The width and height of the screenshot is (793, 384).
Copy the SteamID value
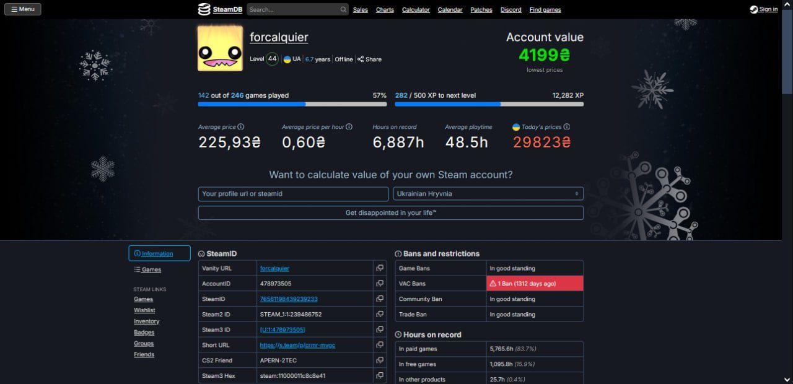(380, 299)
